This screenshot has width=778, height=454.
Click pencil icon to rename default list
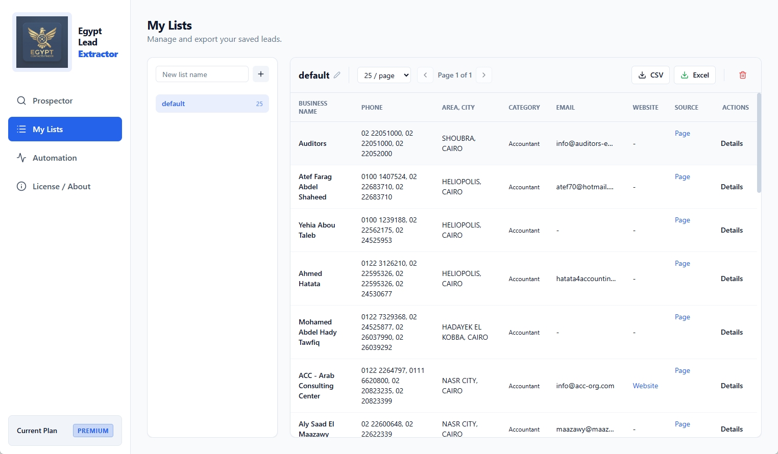tap(337, 75)
